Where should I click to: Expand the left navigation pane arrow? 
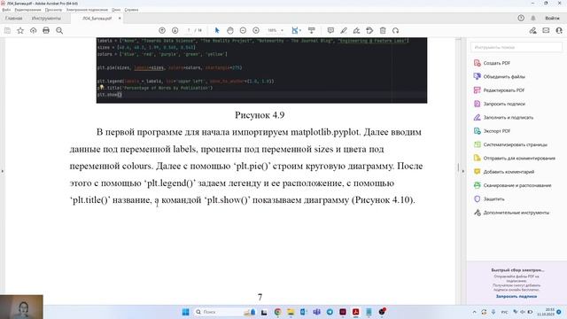(3, 171)
